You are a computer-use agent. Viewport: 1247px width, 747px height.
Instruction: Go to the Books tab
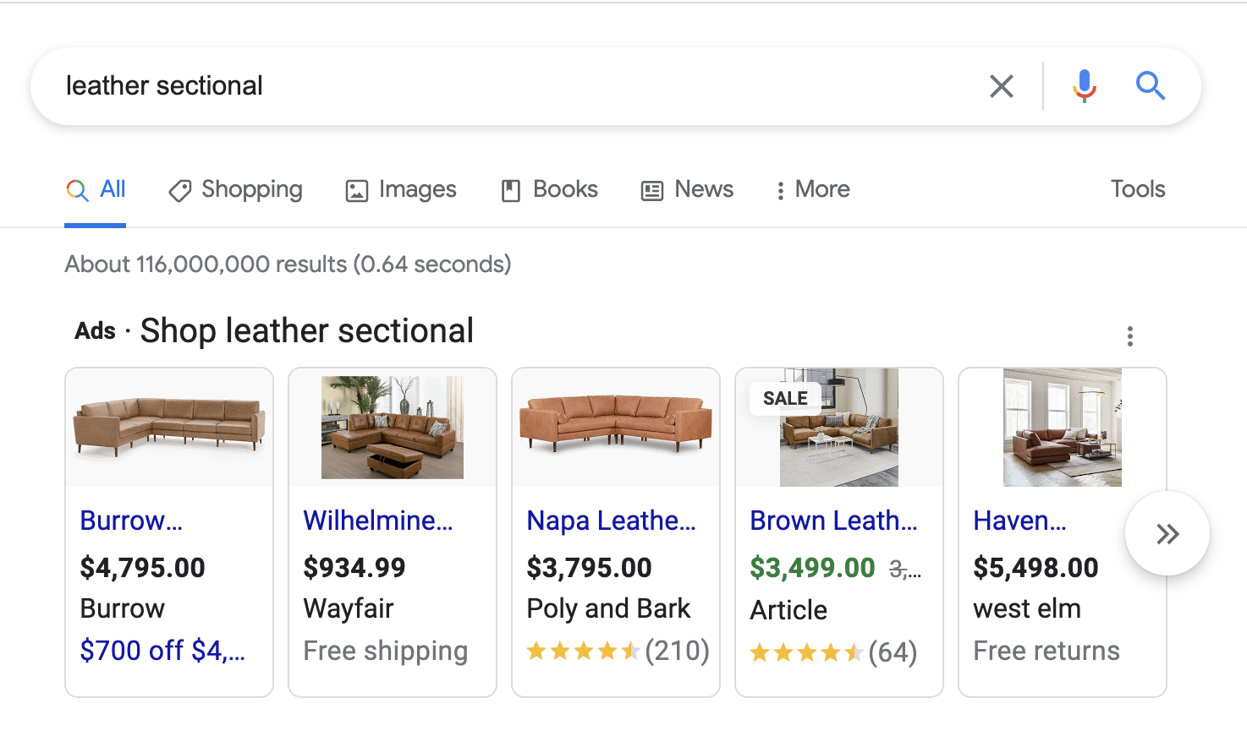550,190
